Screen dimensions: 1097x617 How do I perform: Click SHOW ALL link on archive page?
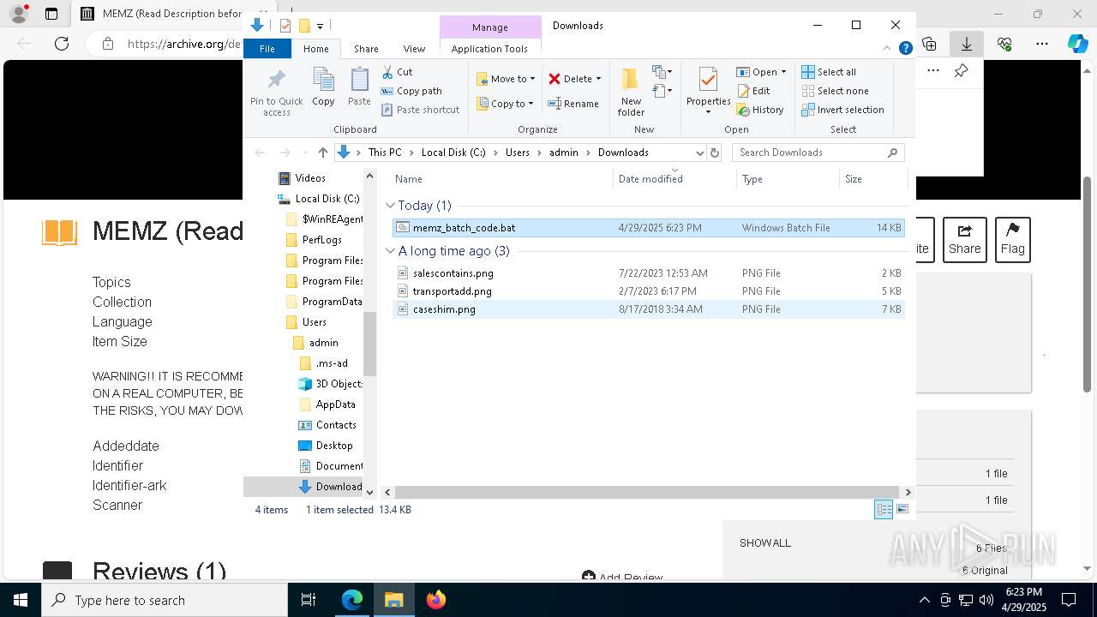pos(765,543)
